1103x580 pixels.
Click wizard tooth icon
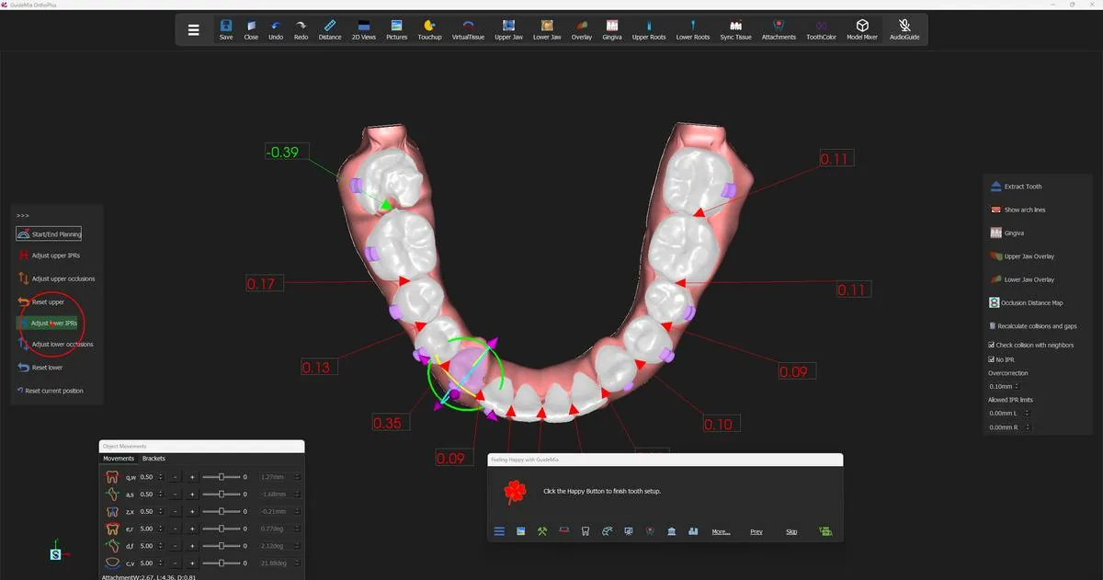click(586, 531)
